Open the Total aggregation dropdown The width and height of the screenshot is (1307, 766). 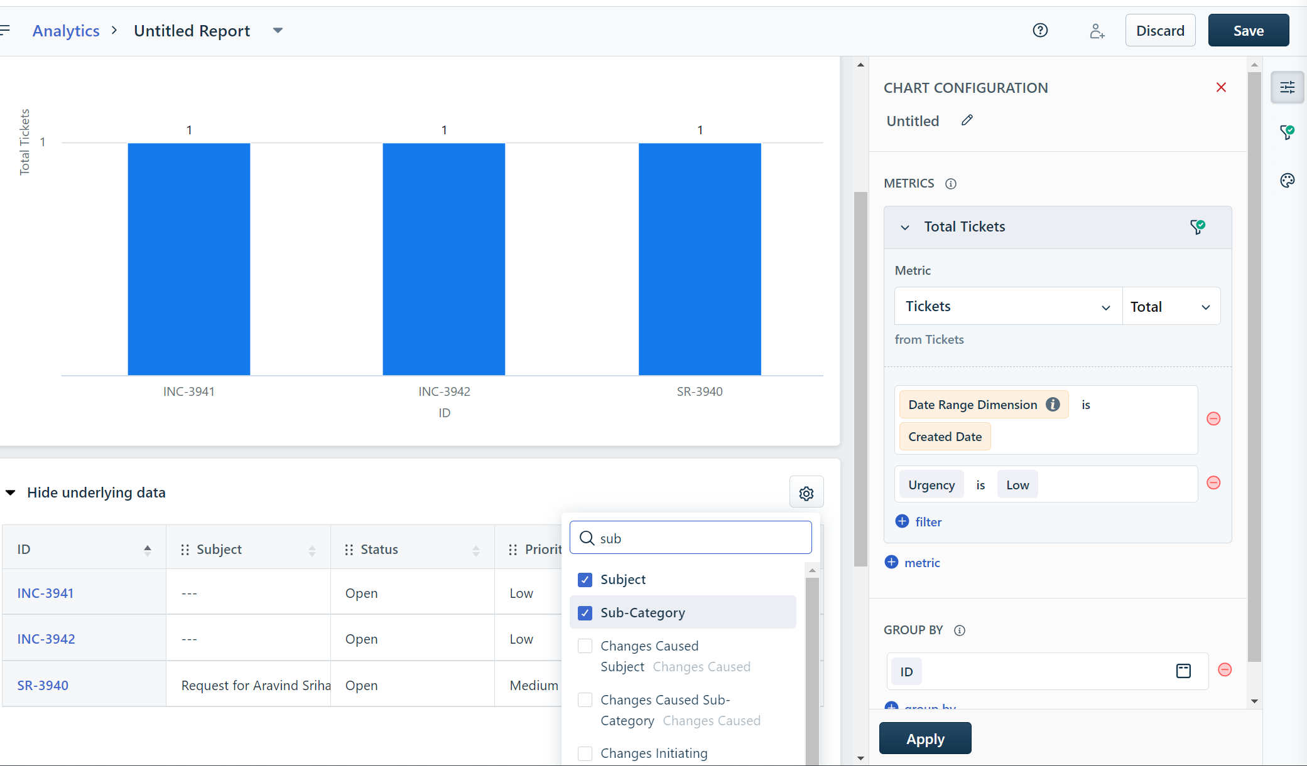(1171, 306)
